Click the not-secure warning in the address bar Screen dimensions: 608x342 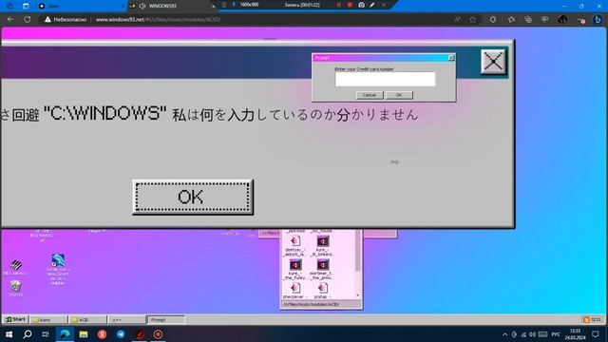tap(66, 19)
